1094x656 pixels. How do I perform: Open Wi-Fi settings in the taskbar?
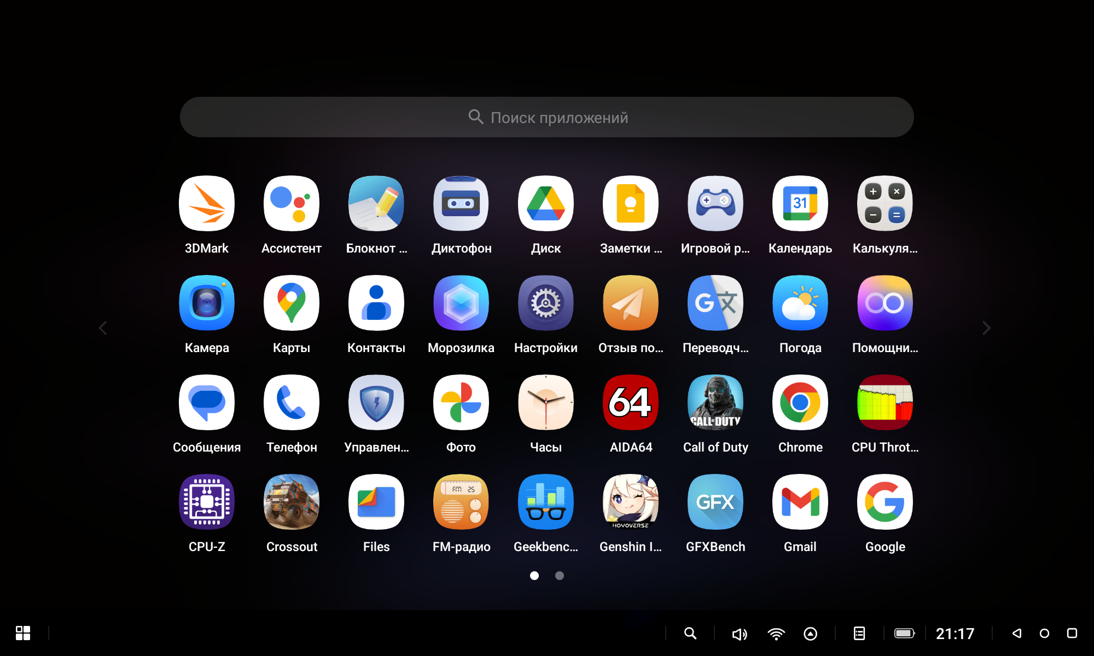tap(776, 634)
